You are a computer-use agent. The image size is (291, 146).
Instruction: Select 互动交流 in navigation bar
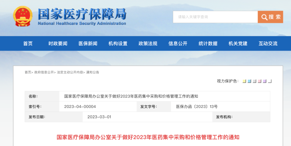[x=268, y=44]
